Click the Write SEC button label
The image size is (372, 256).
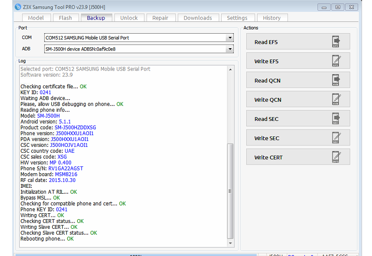[267, 138]
